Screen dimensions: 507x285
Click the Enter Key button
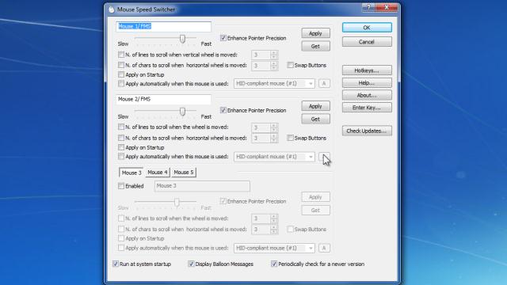367,108
